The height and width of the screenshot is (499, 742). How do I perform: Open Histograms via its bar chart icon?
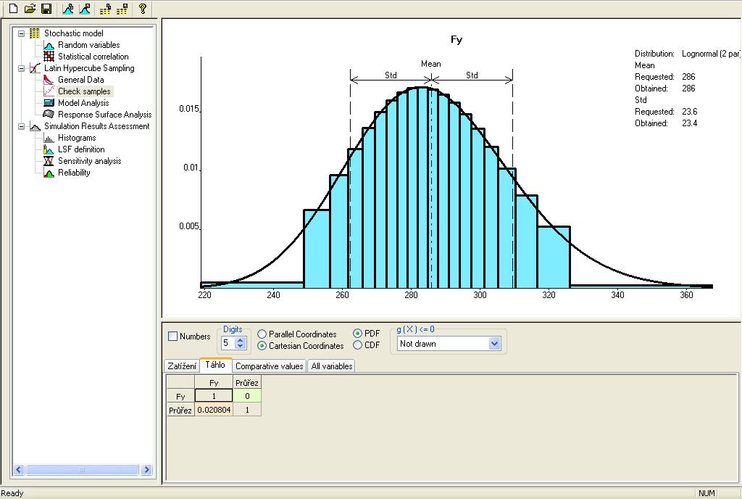point(49,138)
